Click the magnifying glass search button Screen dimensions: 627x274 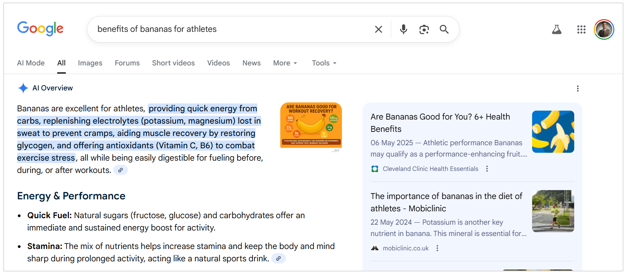(444, 29)
